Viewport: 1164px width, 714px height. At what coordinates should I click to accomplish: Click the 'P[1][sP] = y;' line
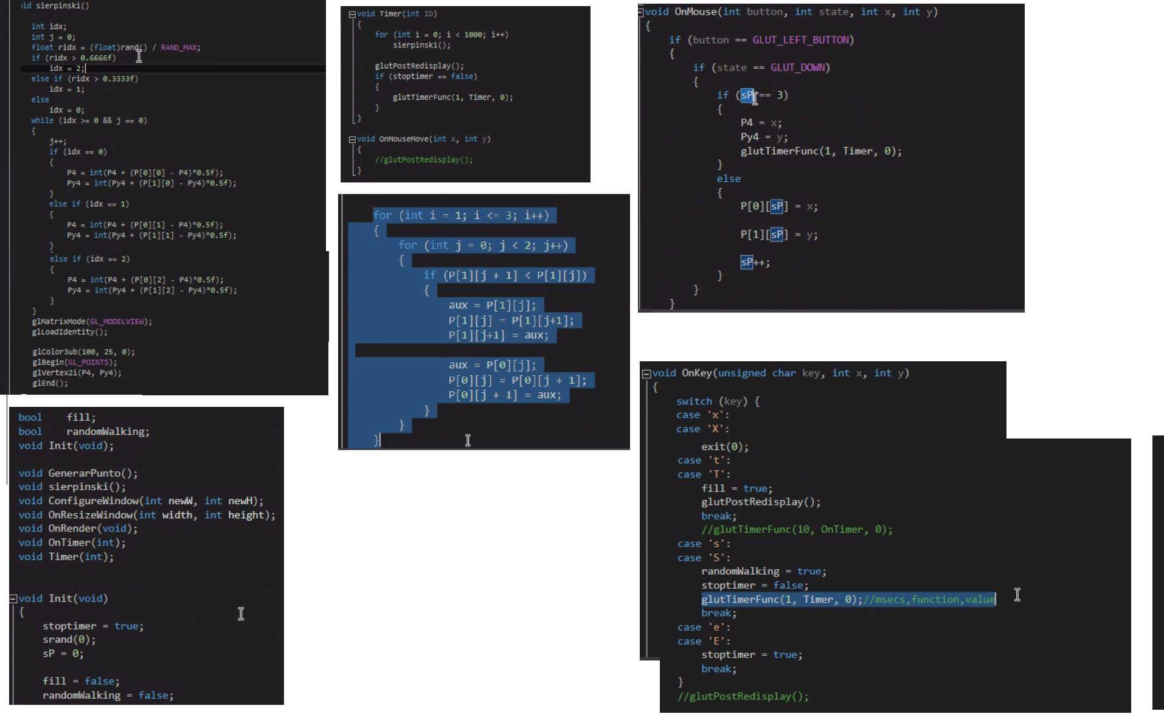[779, 235]
